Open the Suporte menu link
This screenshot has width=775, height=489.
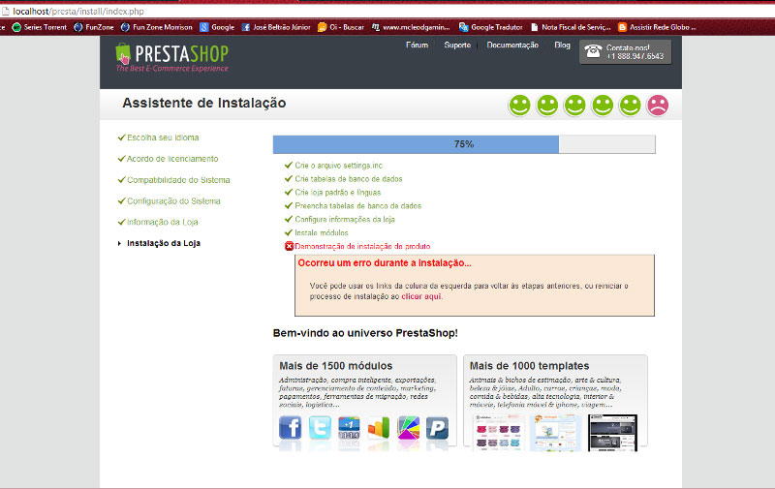(x=457, y=45)
